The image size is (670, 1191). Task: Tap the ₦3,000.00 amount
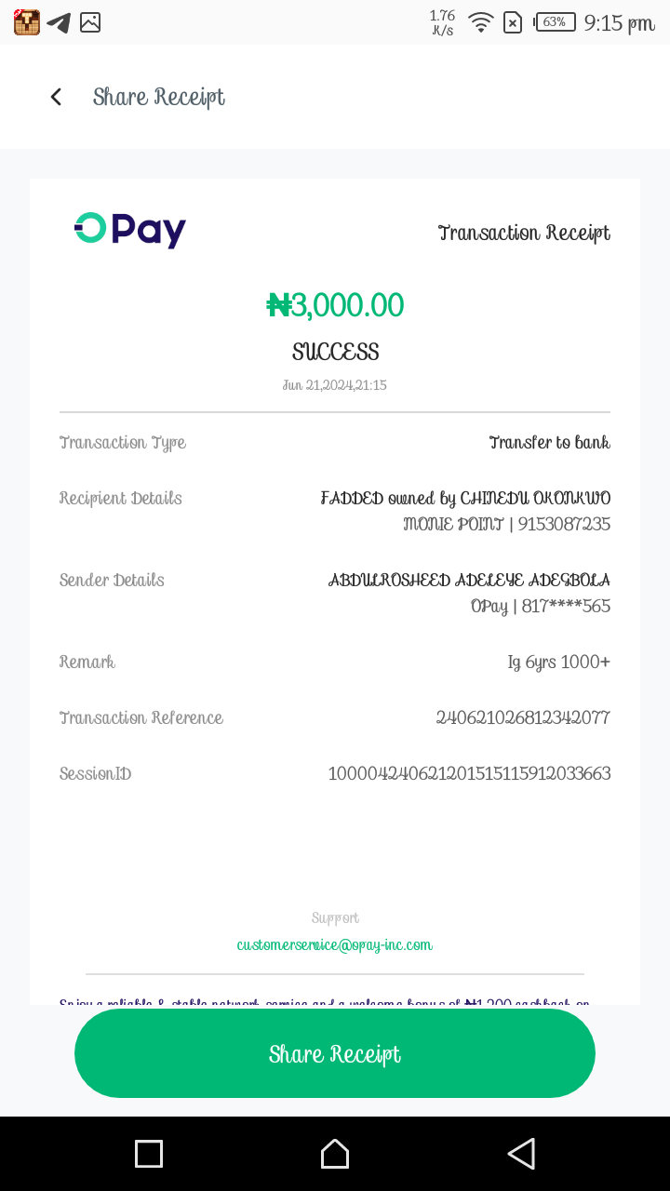click(x=335, y=305)
